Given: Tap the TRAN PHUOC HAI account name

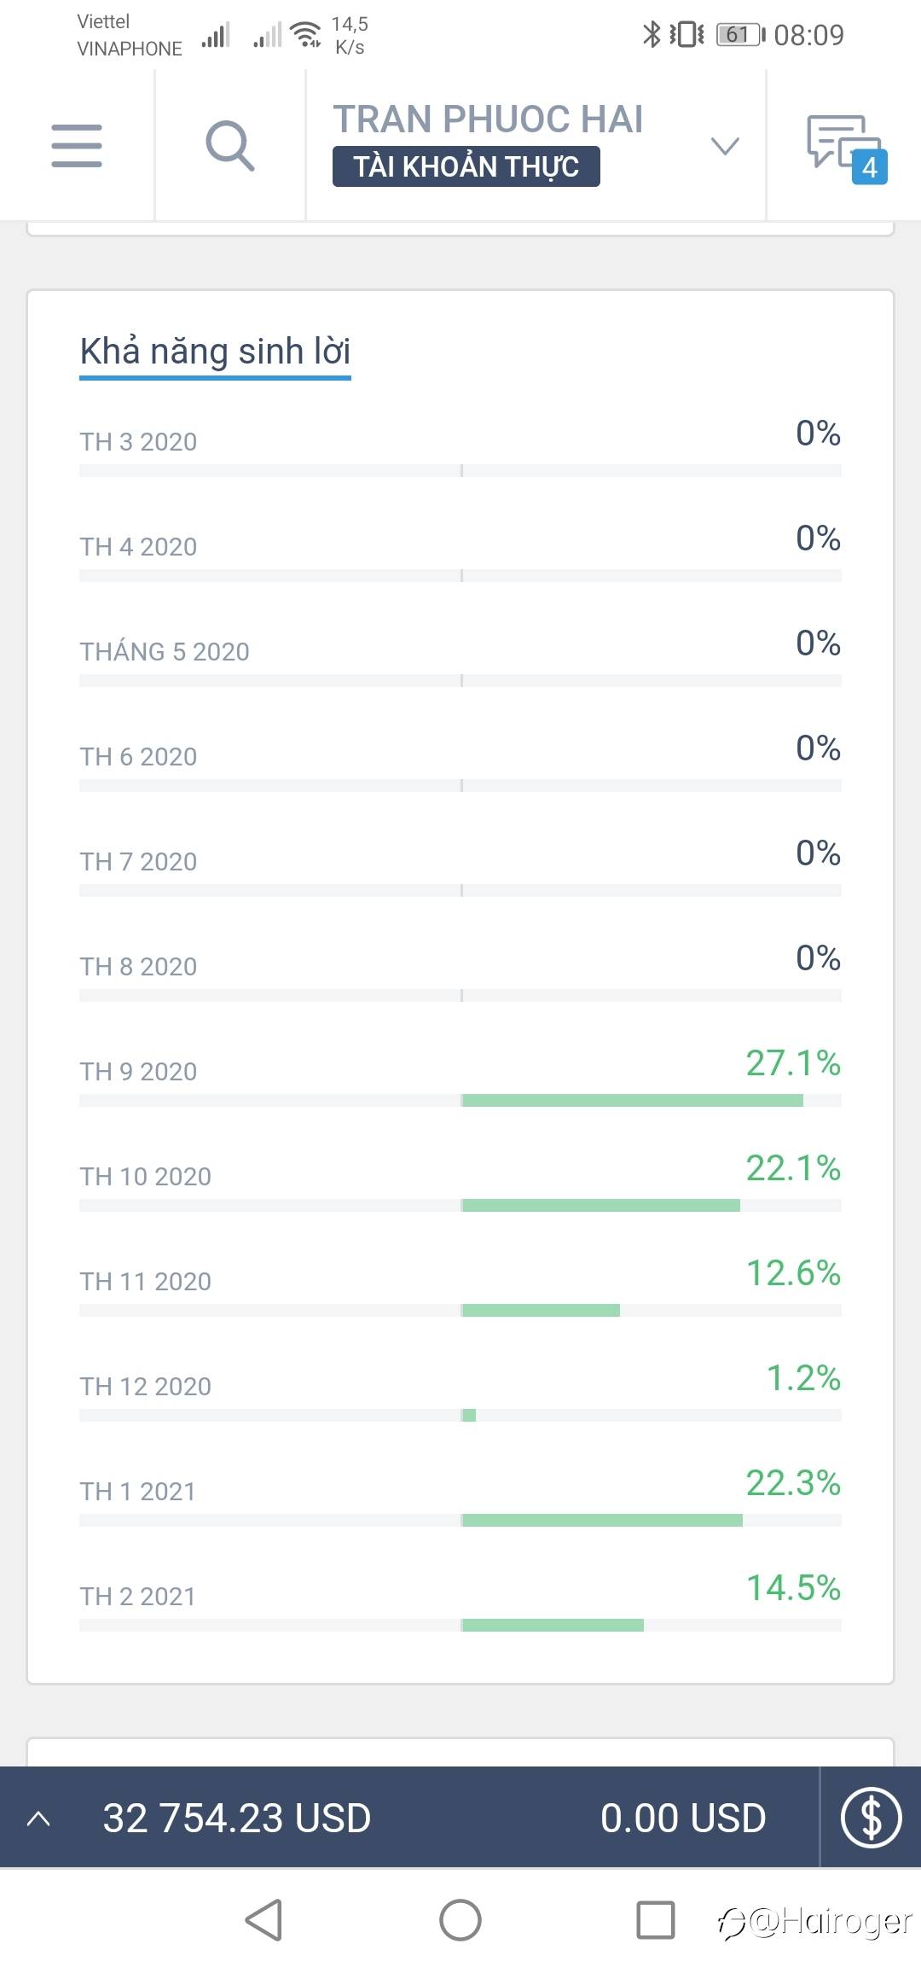Looking at the screenshot, I should coord(488,119).
